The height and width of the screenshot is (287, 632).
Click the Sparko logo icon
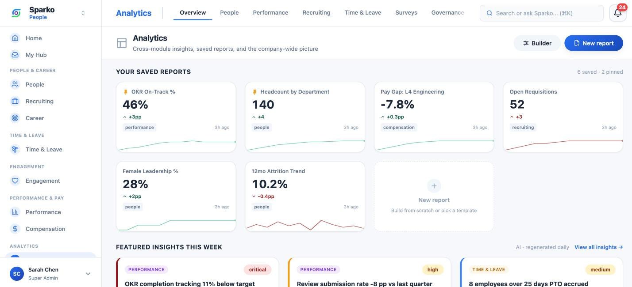click(x=16, y=13)
